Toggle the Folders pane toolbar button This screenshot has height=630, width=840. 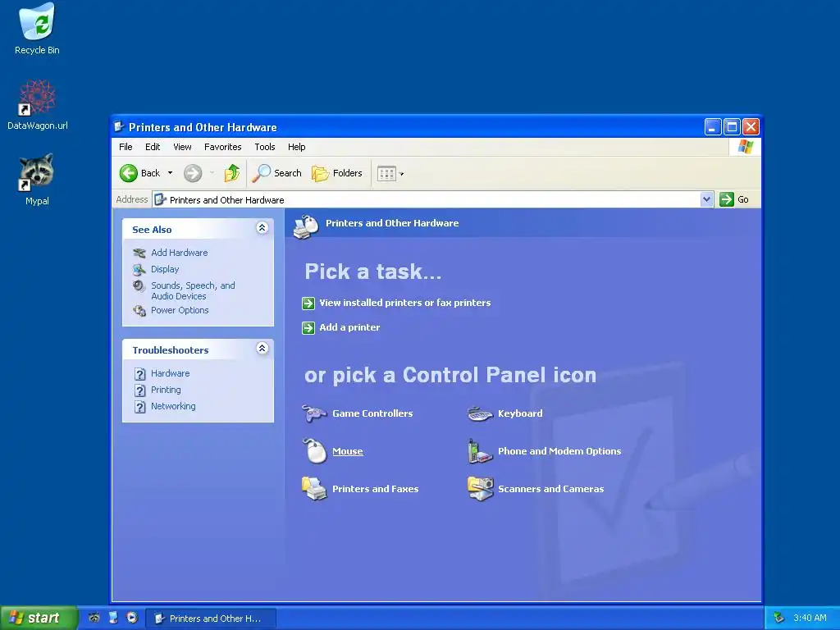point(337,173)
